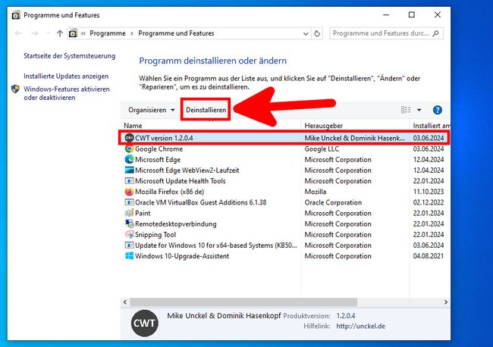Change view with the view icon
The width and height of the screenshot is (493, 347).
(x=406, y=110)
